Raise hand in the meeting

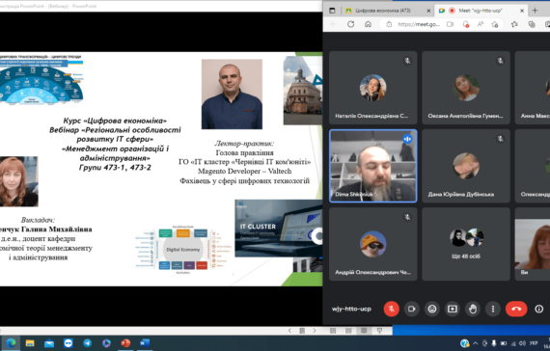click(x=473, y=309)
